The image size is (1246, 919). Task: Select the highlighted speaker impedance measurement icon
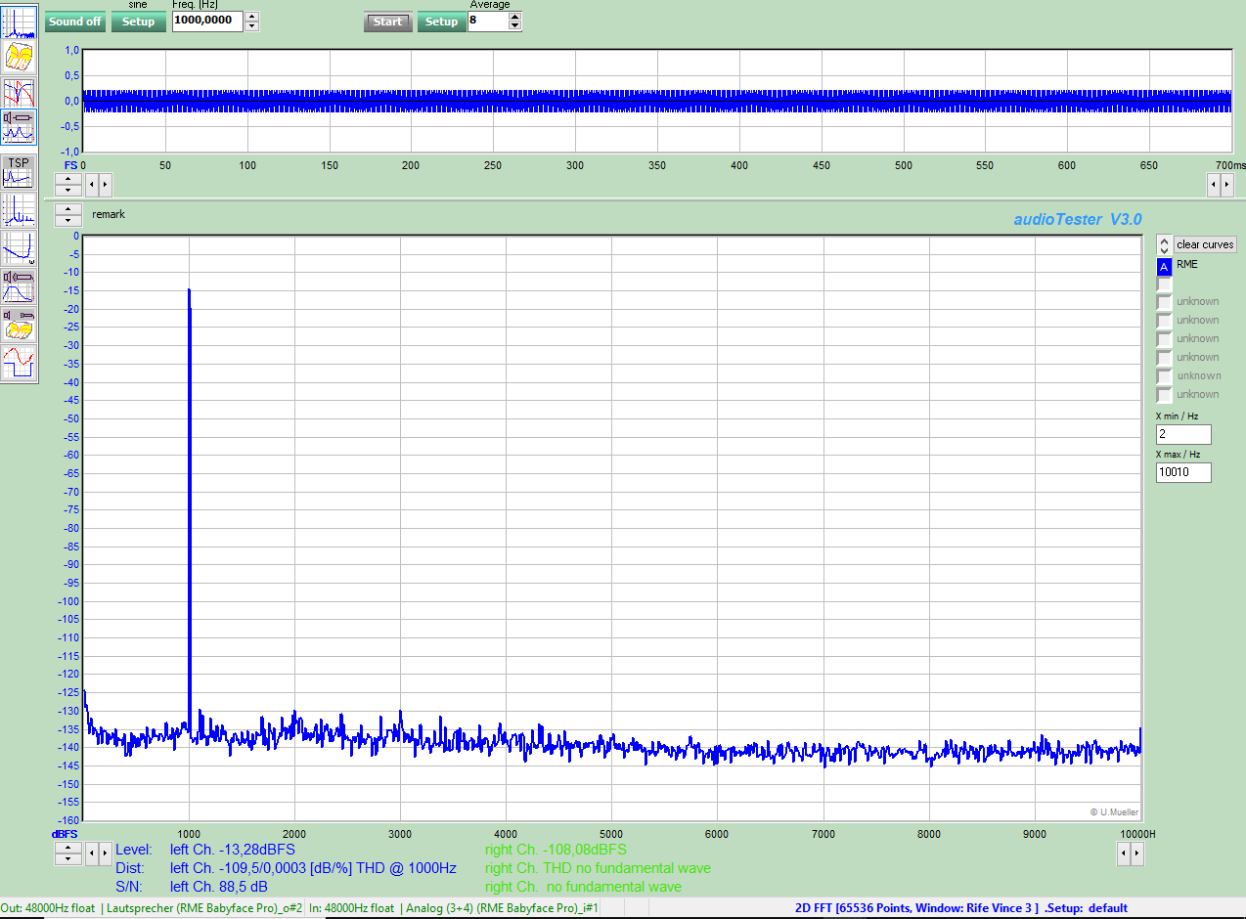click(x=20, y=127)
